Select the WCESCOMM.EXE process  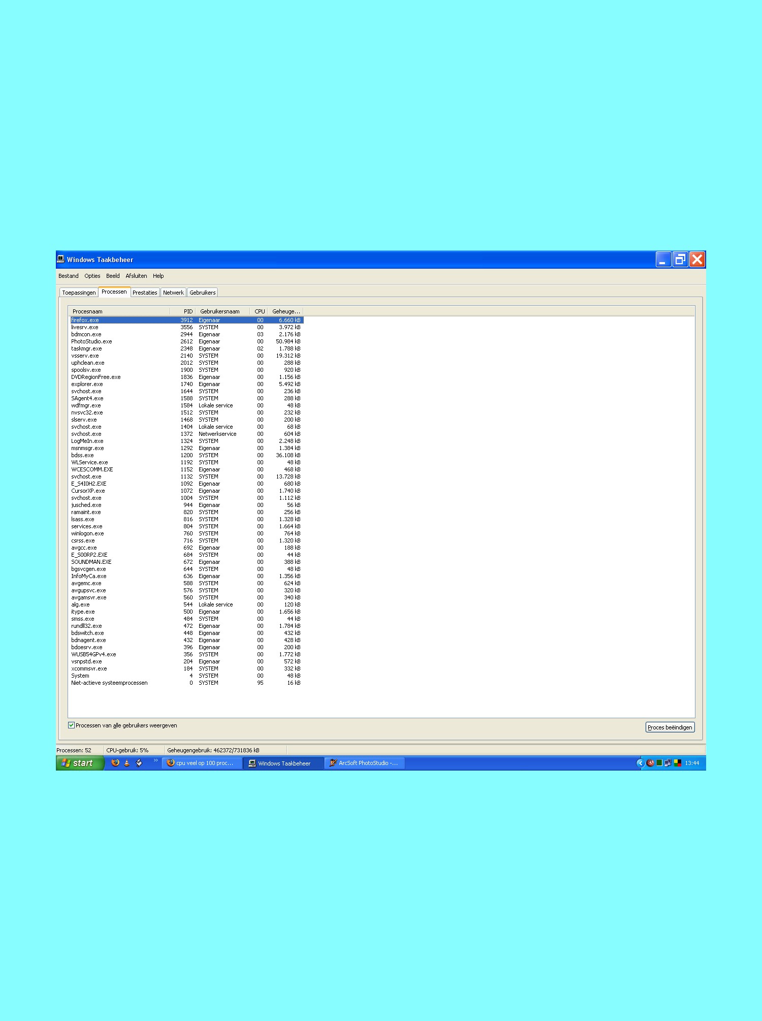186,469
